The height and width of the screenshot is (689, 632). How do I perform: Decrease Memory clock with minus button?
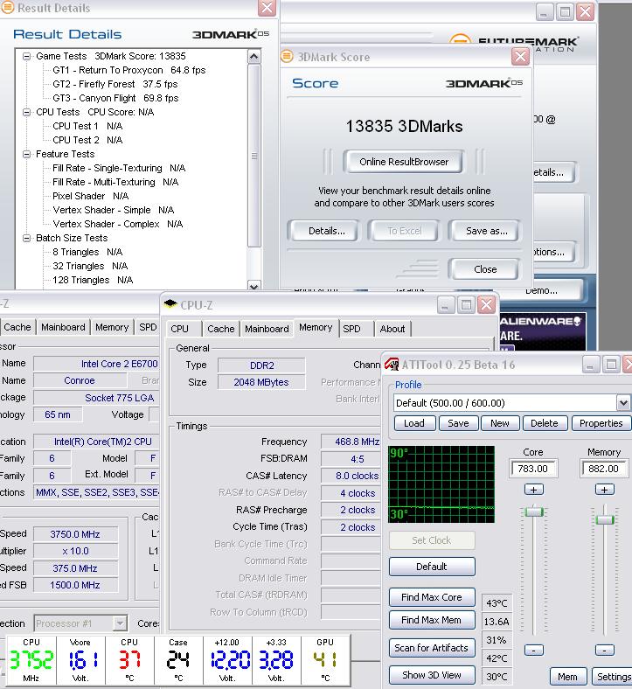604,650
